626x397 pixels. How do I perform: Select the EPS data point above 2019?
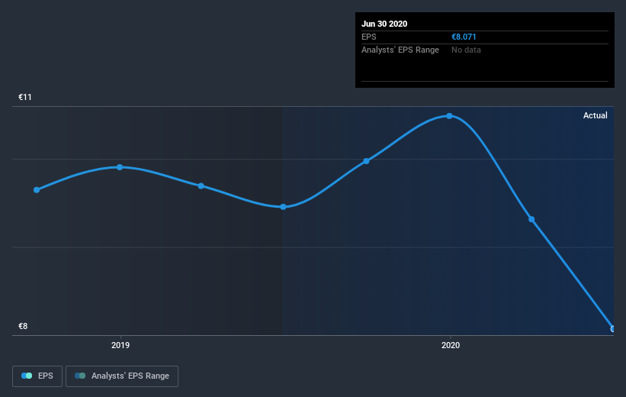120,167
